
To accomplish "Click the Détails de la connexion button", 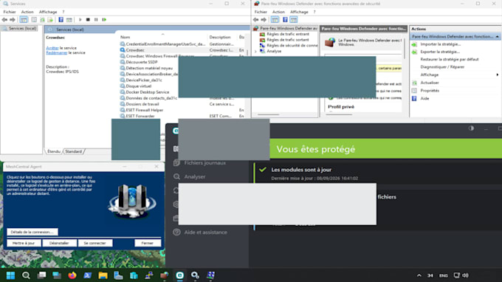I will coord(32,232).
